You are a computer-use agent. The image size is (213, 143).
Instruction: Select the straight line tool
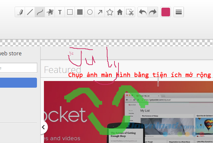30,12
